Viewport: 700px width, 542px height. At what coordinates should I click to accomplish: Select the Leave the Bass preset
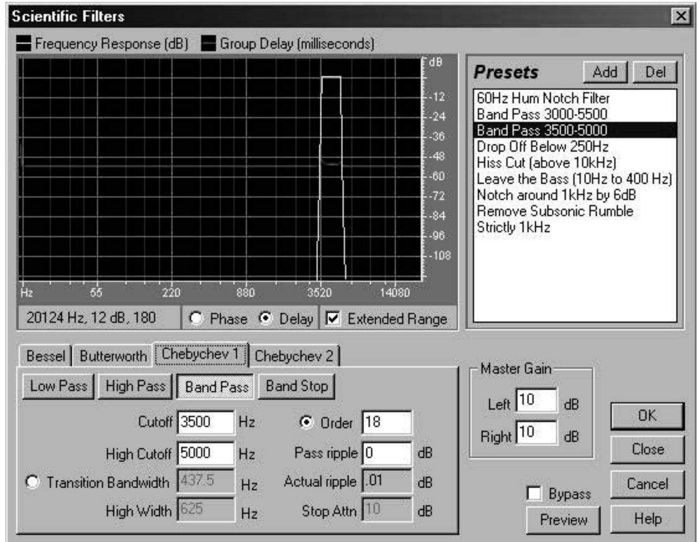tap(575, 179)
